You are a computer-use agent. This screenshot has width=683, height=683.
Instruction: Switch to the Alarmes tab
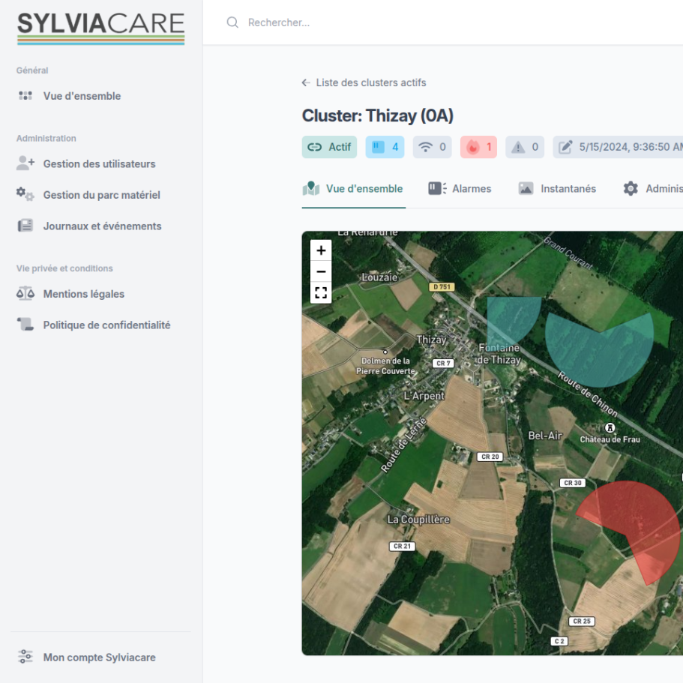[x=460, y=189]
